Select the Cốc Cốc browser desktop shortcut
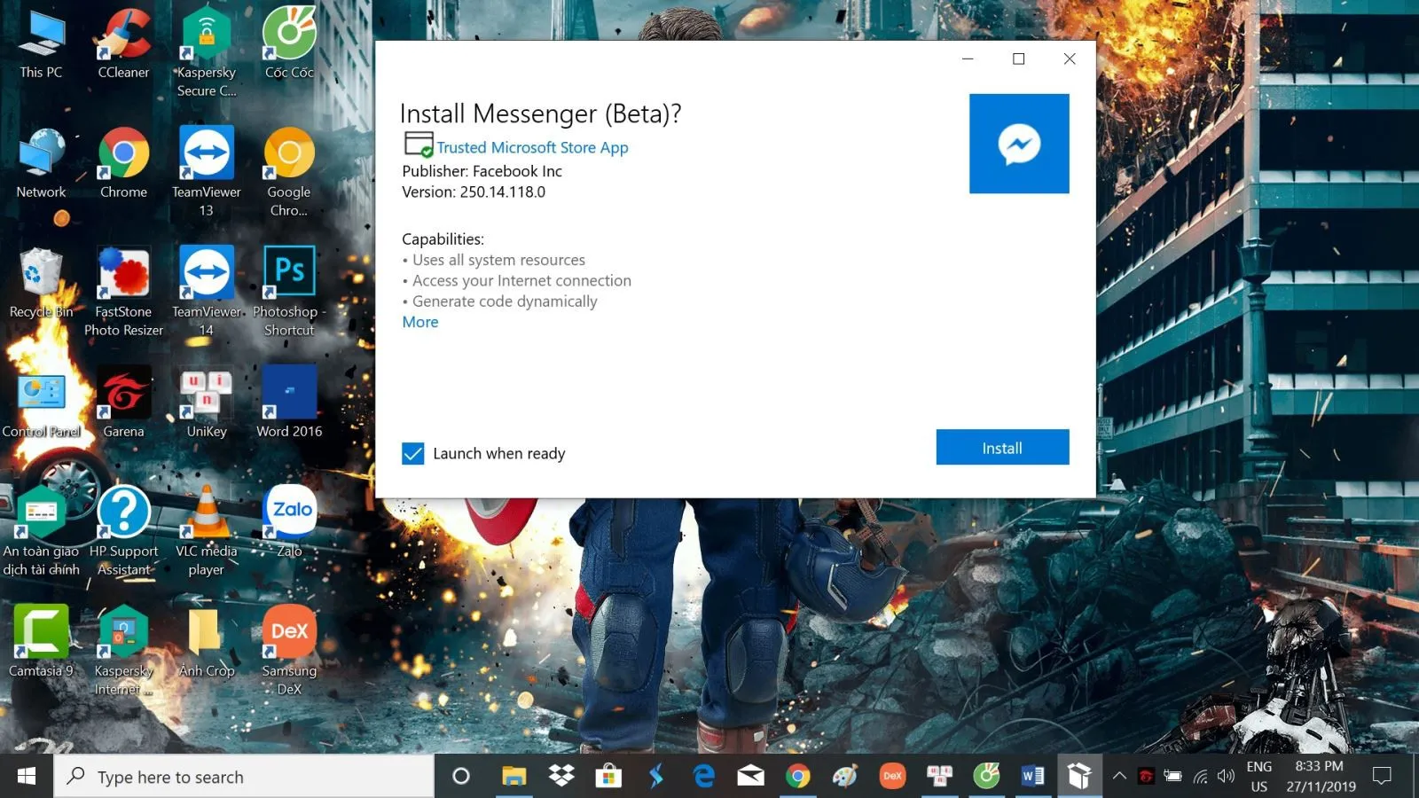 pyautogui.click(x=289, y=44)
